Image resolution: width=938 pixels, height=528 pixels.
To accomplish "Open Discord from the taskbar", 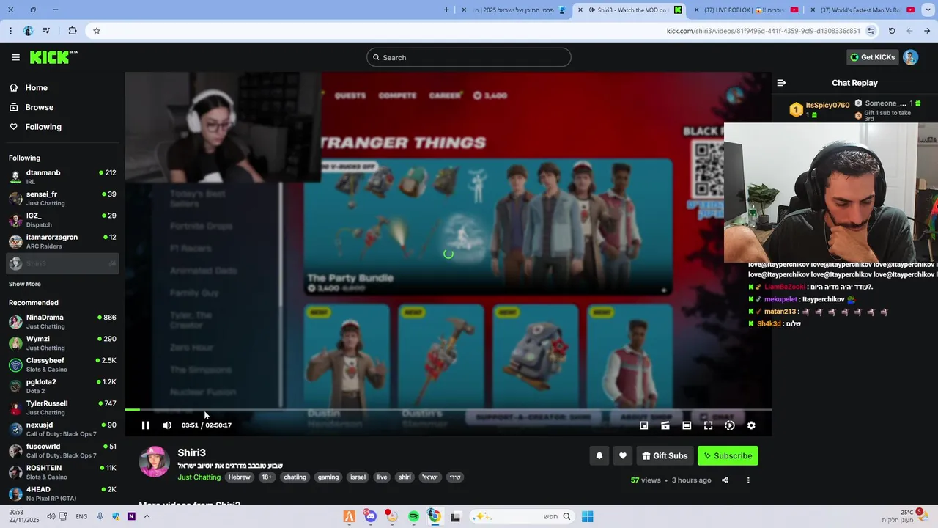I will (x=371, y=516).
